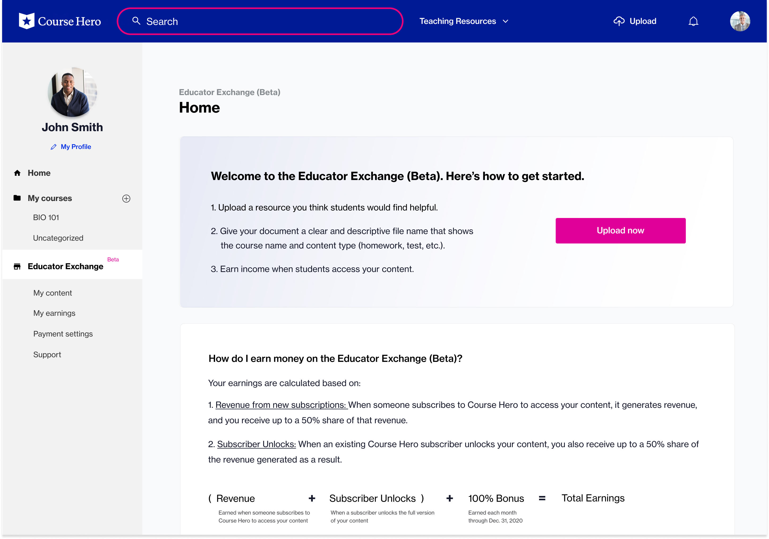Click the cloud upload icon in header

[619, 21]
